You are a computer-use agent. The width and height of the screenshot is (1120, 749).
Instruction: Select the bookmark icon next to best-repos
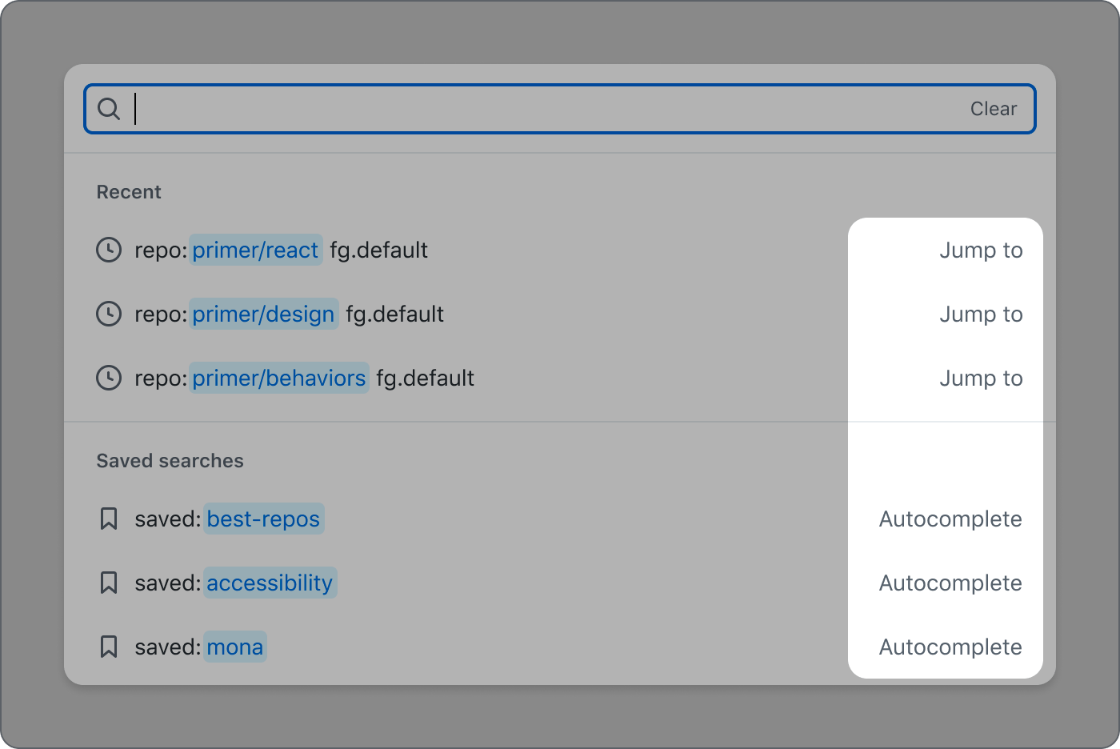click(x=109, y=519)
